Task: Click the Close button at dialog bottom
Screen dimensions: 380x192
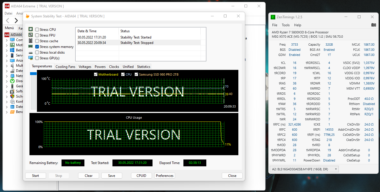Action: tap(232, 176)
